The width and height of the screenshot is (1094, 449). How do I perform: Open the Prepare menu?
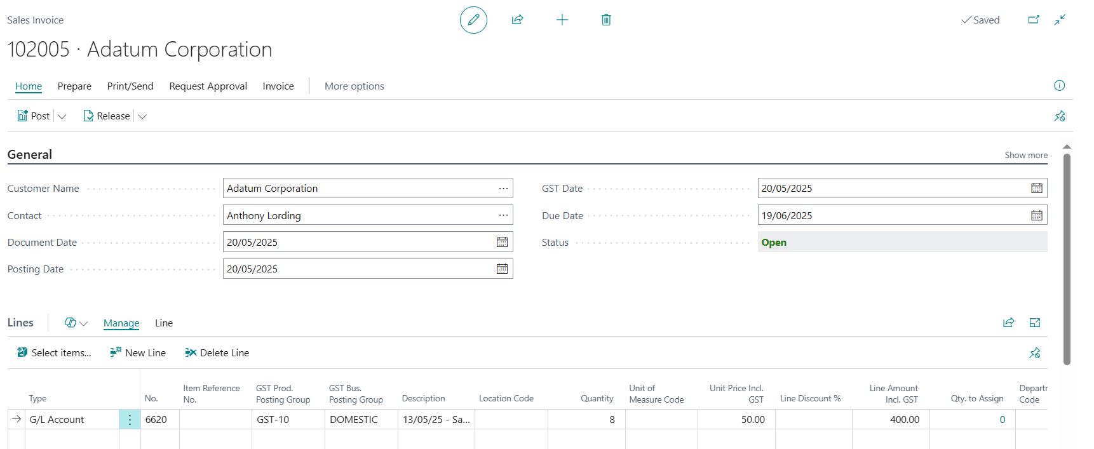(x=74, y=86)
